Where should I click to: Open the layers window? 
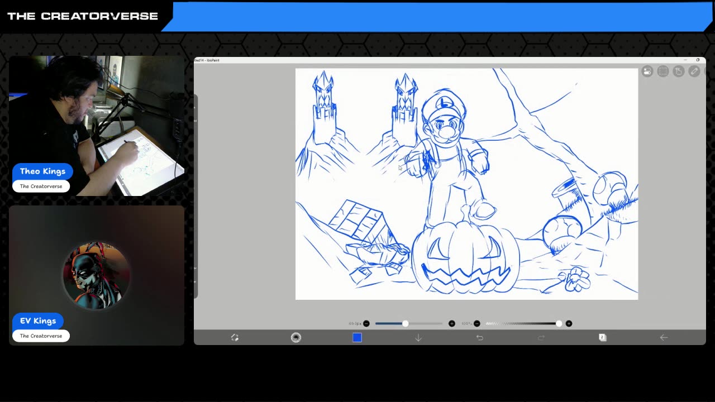[x=602, y=338]
